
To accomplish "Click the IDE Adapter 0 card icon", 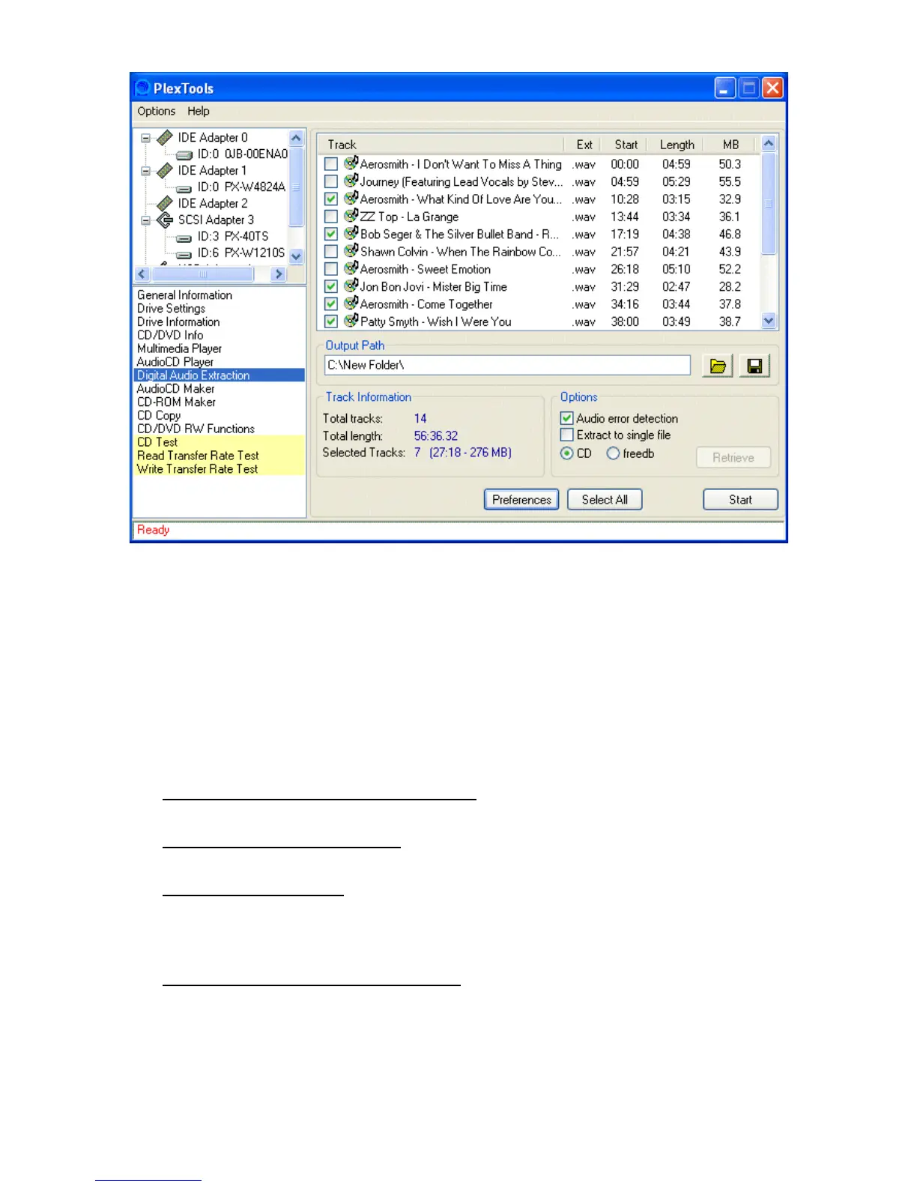I will tap(165, 138).
